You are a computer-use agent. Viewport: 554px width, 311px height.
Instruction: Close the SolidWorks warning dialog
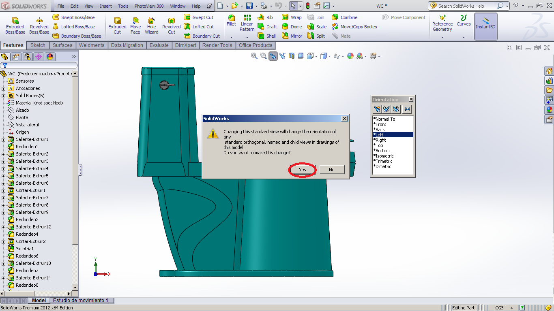(x=345, y=119)
